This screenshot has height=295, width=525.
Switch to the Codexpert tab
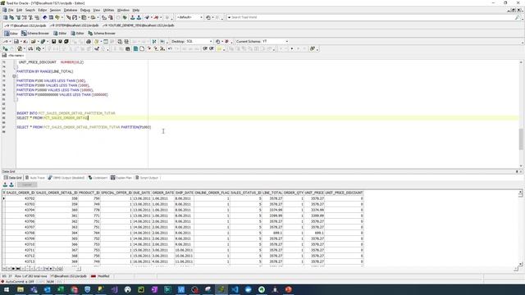pyautogui.click(x=98, y=178)
